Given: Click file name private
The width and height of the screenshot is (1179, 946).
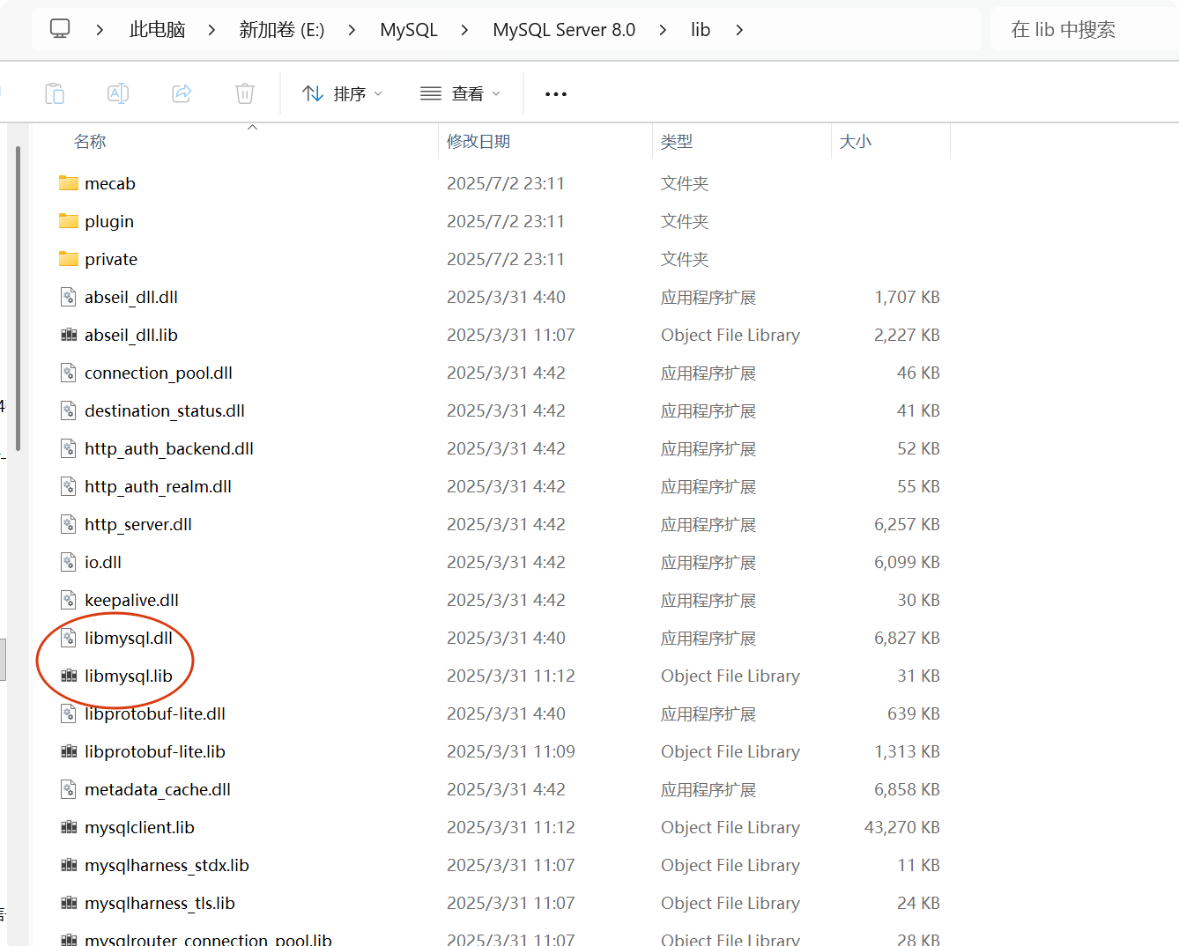Looking at the screenshot, I should pyautogui.click(x=111, y=259).
